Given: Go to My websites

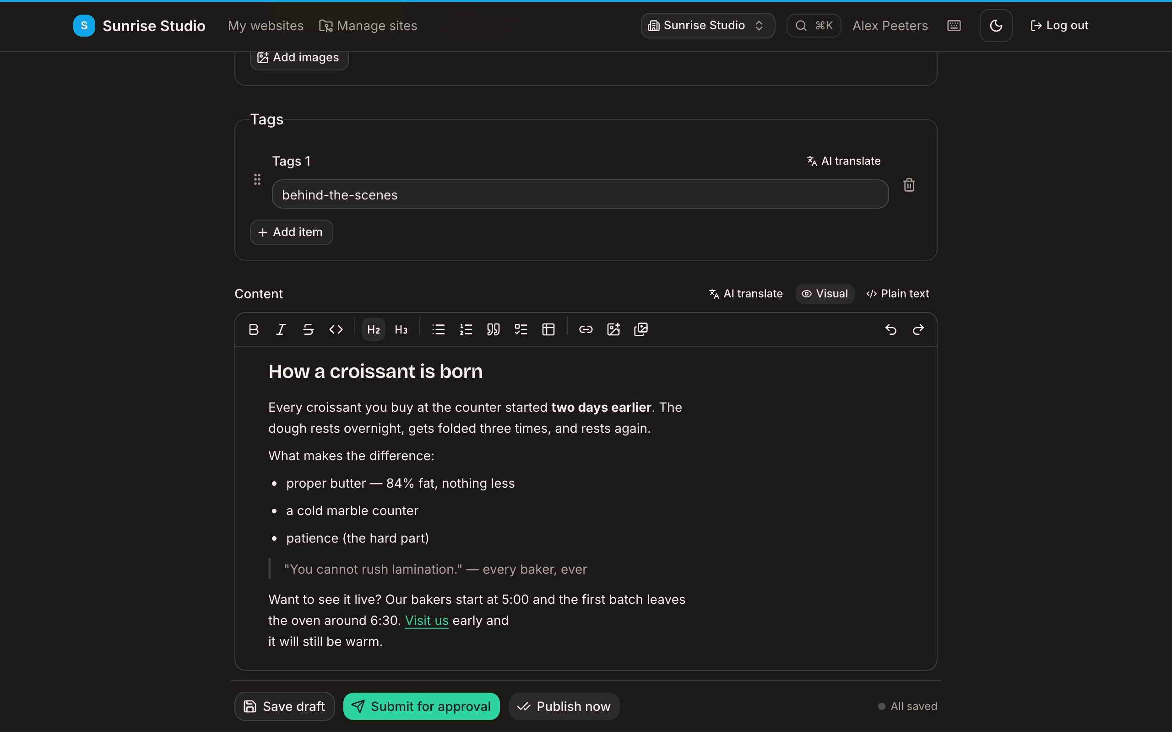Looking at the screenshot, I should click(x=266, y=26).
